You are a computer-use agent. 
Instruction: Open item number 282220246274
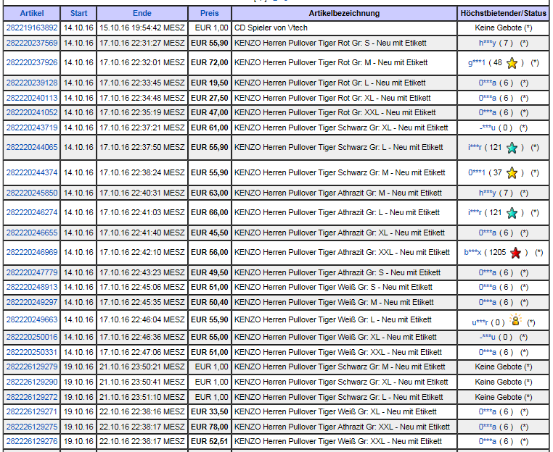click(x=32, y=213)
